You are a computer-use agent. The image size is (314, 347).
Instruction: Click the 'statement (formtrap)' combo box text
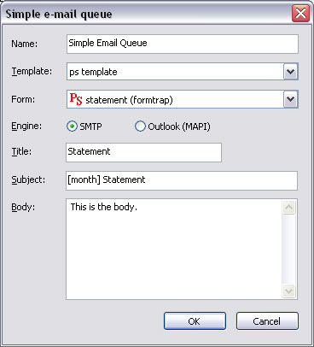point(129,100)
